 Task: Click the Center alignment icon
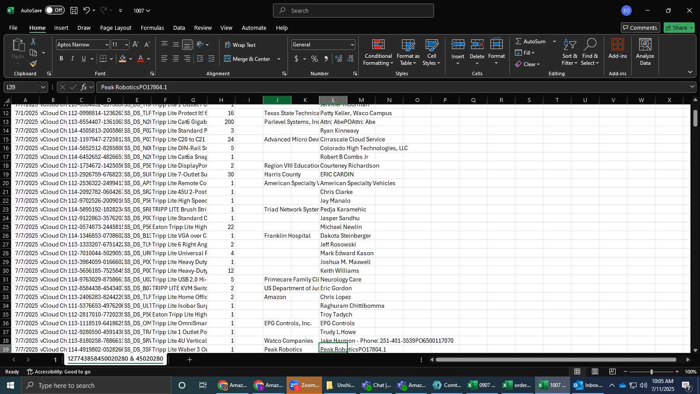tap(176, 59)
